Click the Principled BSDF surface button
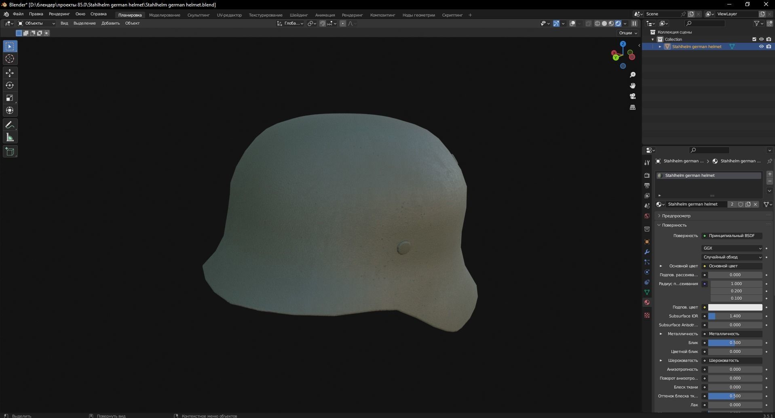The height and width of the screenshot is (418, 775). [x=732, y=236]
